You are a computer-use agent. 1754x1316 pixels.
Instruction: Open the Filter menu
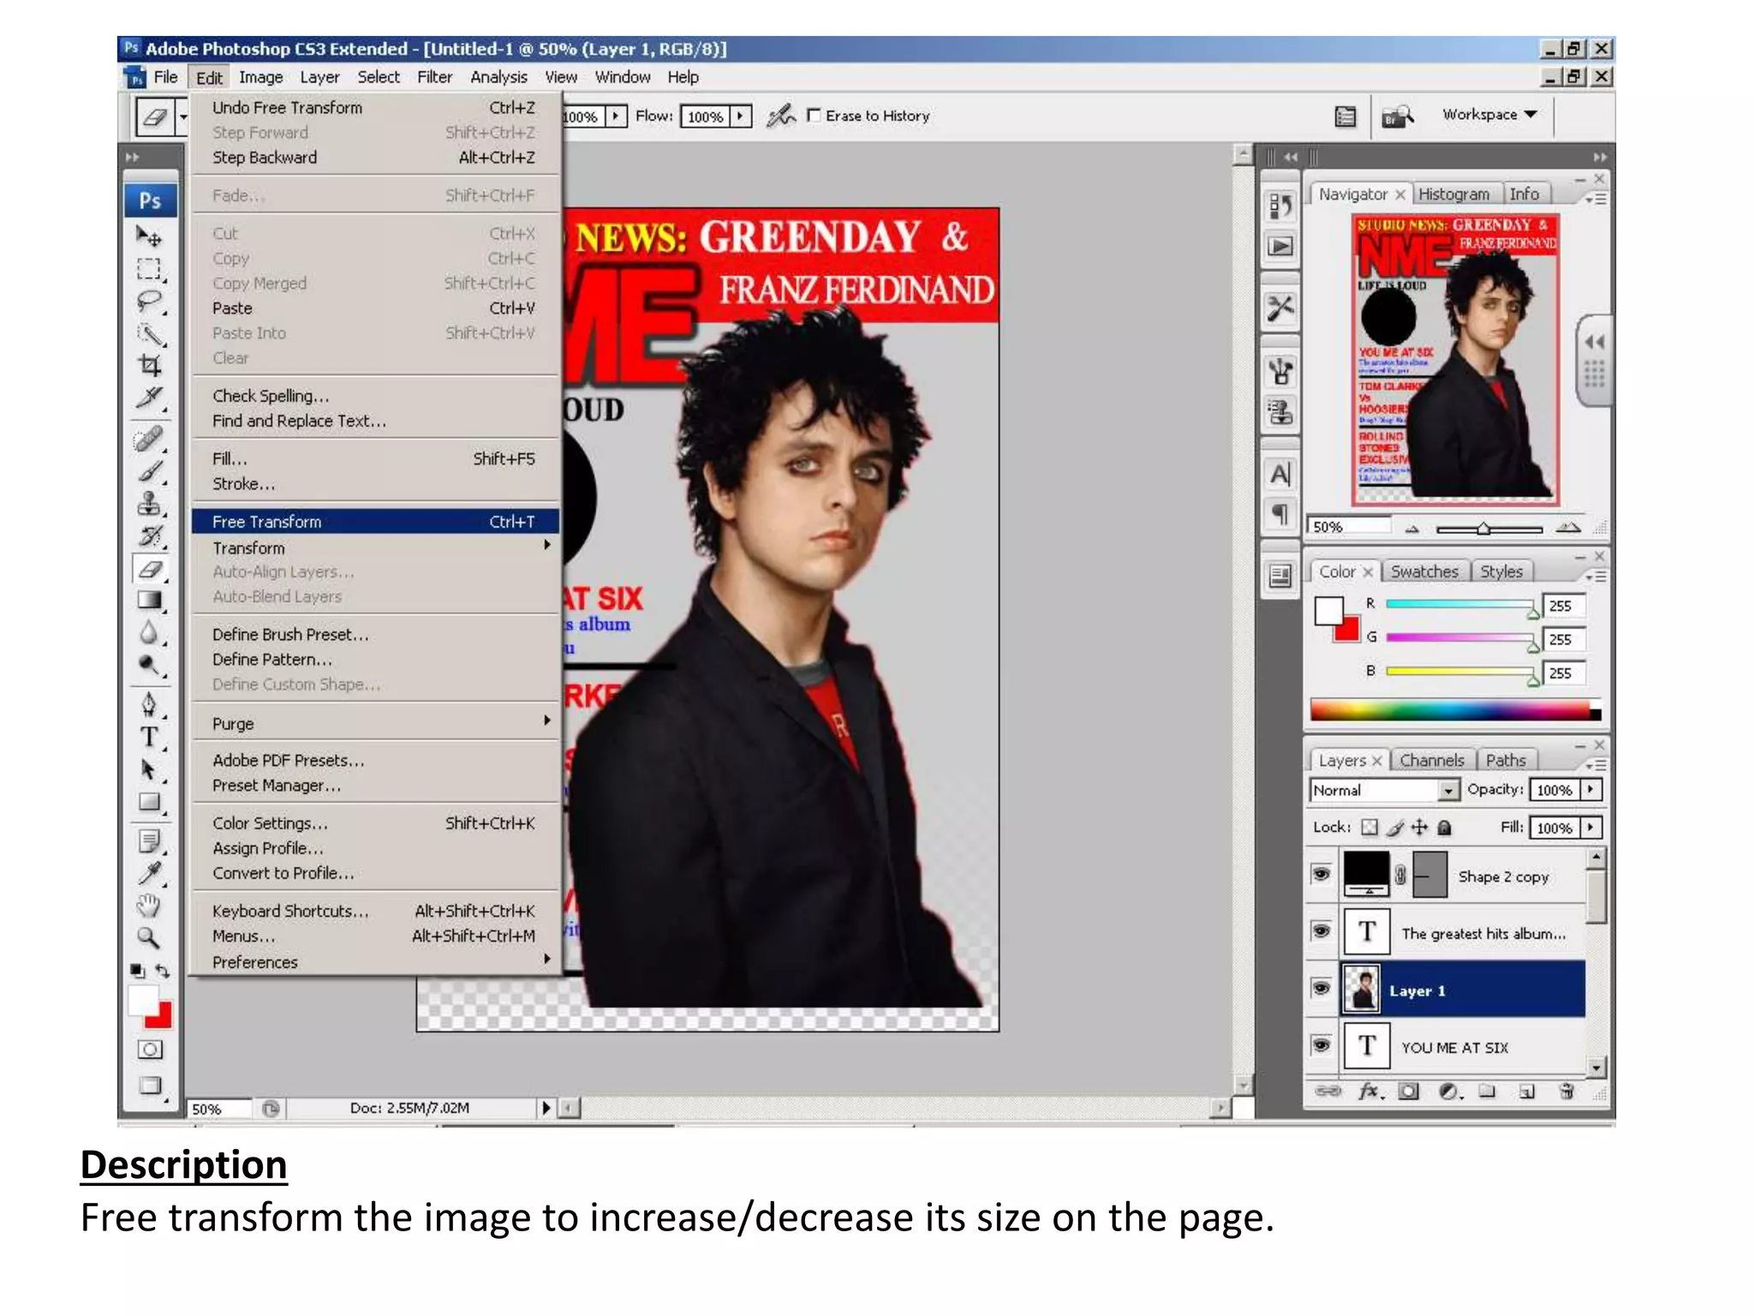point(434,77)
